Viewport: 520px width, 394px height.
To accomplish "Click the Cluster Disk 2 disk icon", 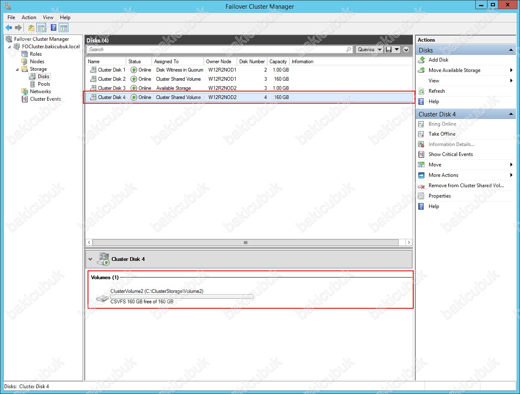I will [x=93, y=79].
